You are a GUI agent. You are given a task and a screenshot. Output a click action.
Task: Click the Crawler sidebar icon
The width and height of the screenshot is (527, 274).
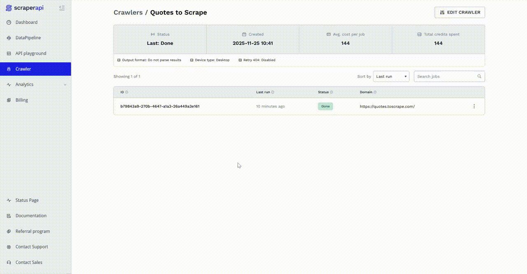(9, 69)
